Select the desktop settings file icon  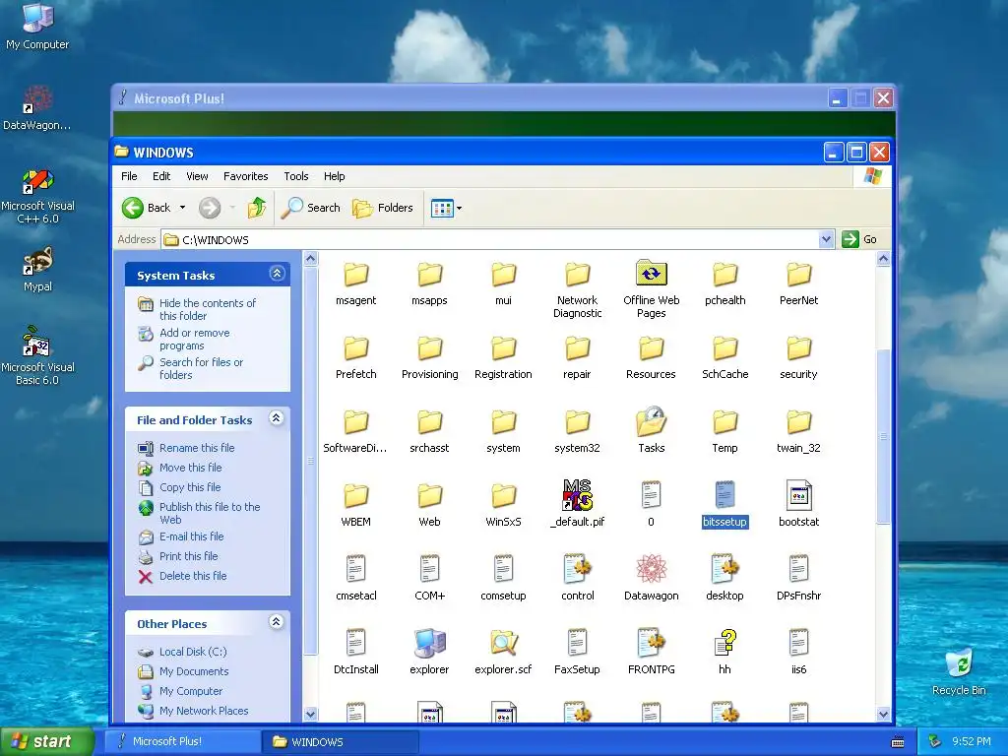(x=725, y=577)
